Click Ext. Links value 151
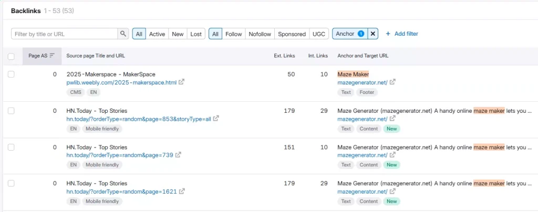 coord(289,147)
